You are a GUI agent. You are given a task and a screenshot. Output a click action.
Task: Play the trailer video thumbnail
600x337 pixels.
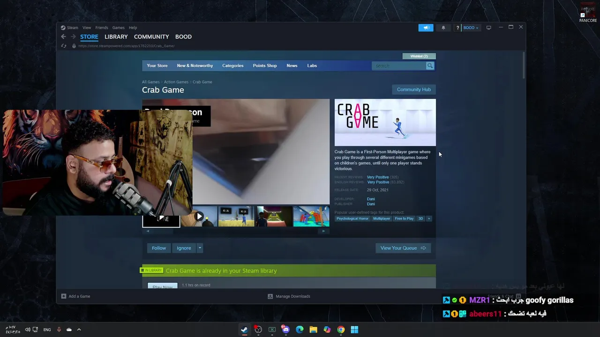pyautogui.click(x=199, y=217)
